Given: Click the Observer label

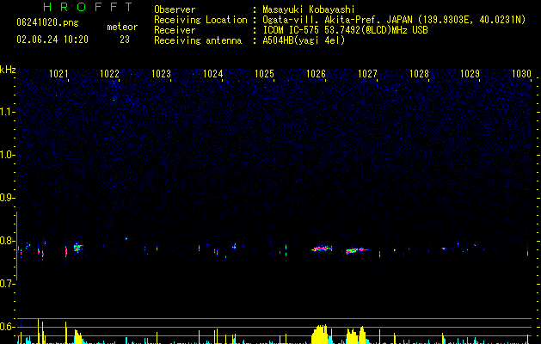Looking at the screenshot, I should (x=175, y=9).
